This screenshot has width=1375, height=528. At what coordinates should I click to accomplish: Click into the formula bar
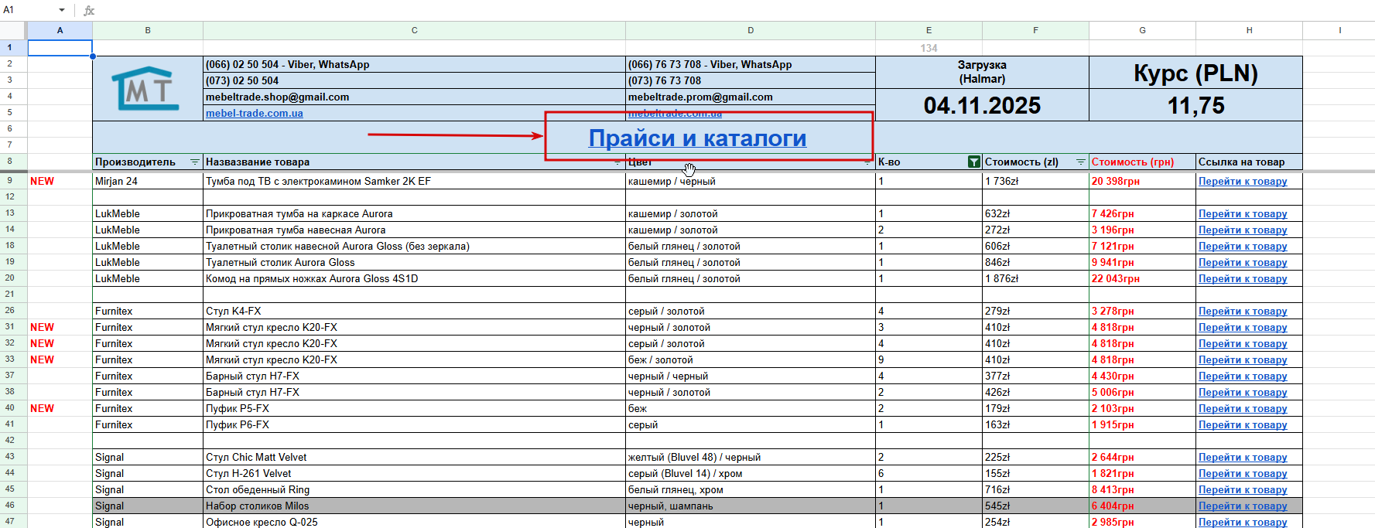tap(735, 10)
